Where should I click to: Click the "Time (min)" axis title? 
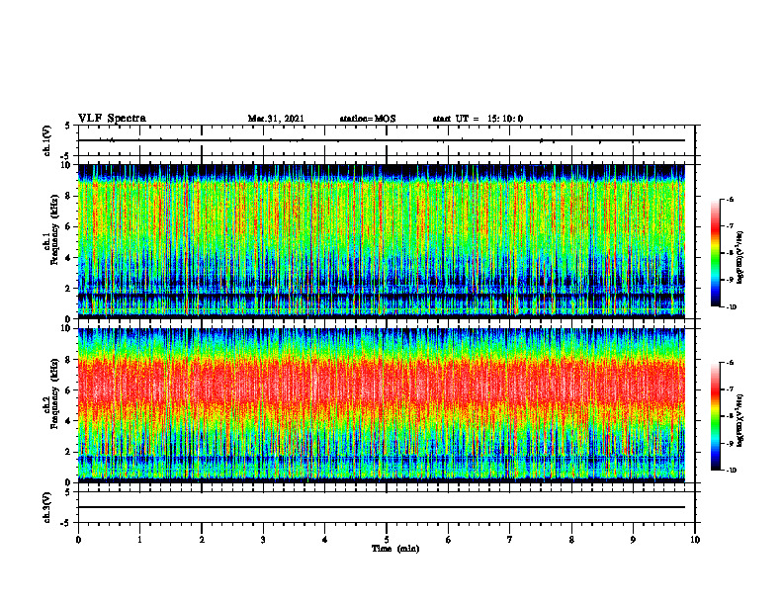(x=395, y=549)
